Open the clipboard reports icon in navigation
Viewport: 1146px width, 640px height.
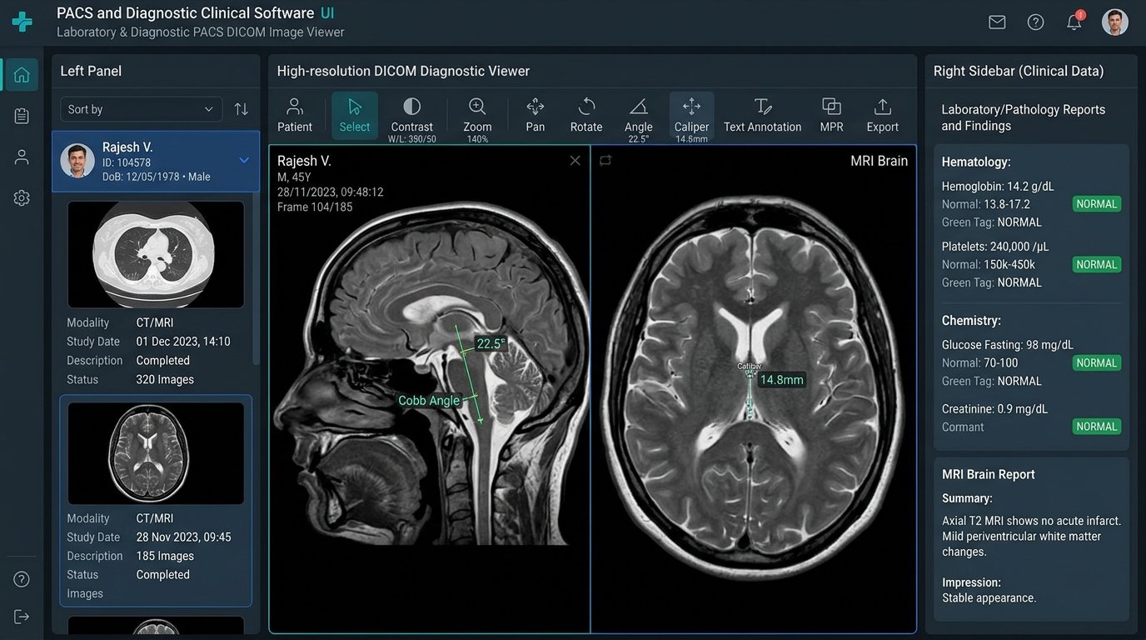22,116
